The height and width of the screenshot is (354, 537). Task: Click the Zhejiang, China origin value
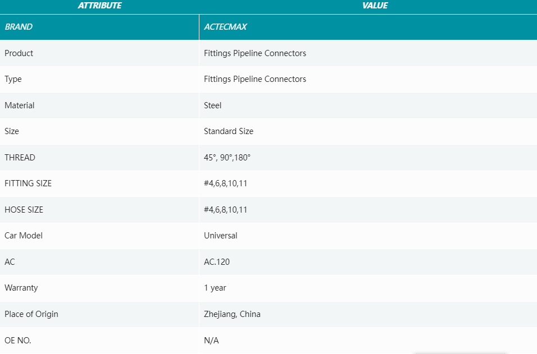pyautogui.click(x=232, y=314)
